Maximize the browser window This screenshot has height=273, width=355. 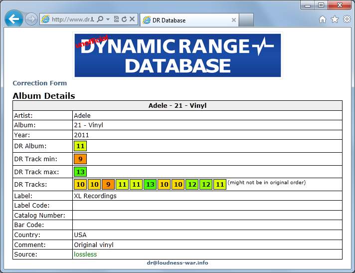click(321, 5)
